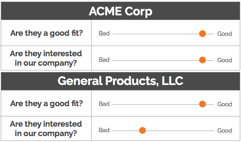The height and width of the screenshot is (142, 241).
Task: Select 'Good' on ACME Corp's good fit row
Action: [224, 34]
